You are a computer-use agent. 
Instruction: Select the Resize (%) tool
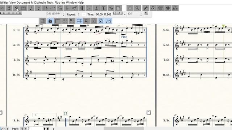click(x=111, y=8)
